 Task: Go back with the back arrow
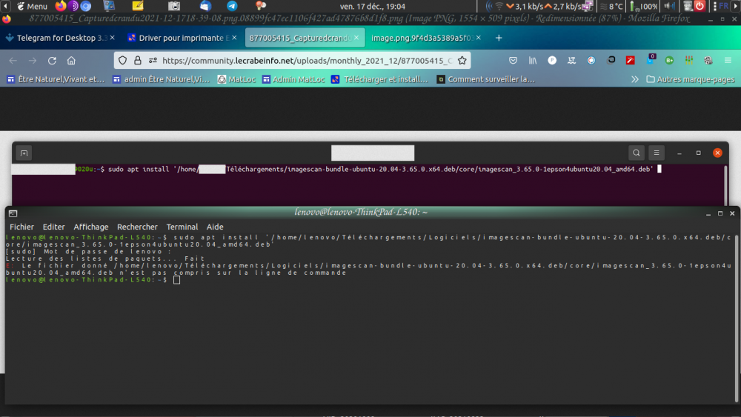(13, 61)
